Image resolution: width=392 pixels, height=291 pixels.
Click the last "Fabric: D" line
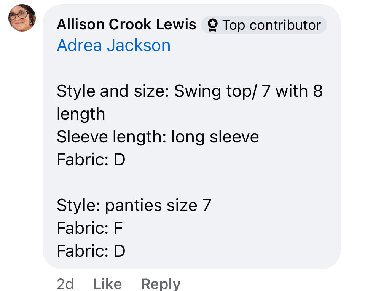[x=91, y=251]
